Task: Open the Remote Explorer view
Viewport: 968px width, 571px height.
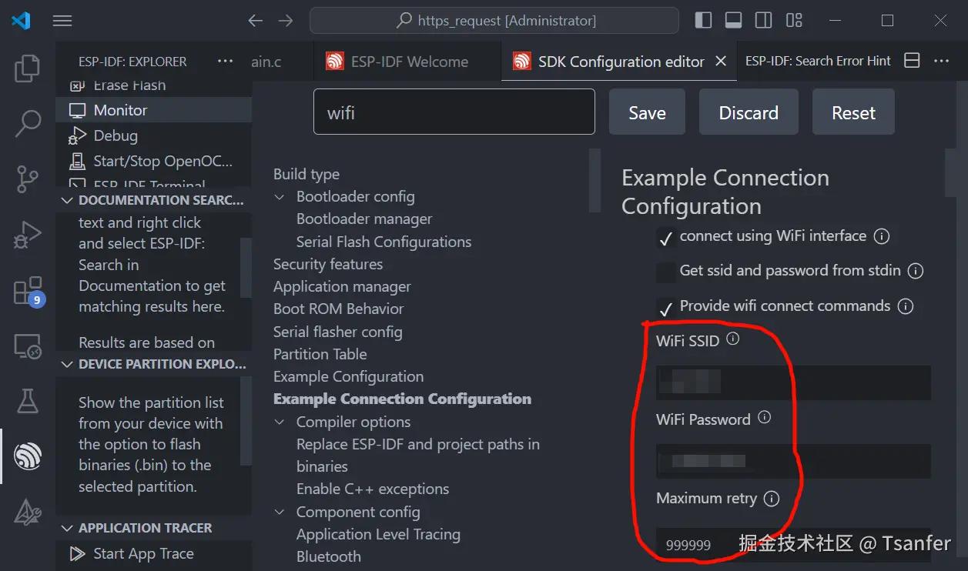Action: click(28, 347)
